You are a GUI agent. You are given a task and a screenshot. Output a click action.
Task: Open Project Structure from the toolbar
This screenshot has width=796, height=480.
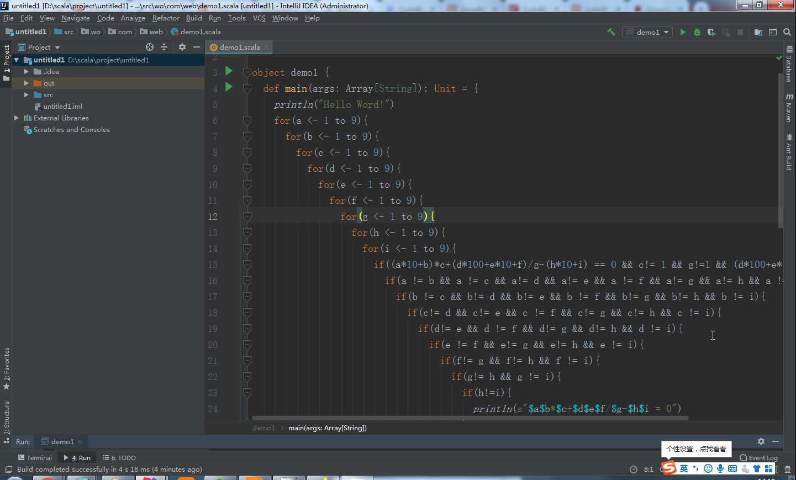tap(758, 32)
